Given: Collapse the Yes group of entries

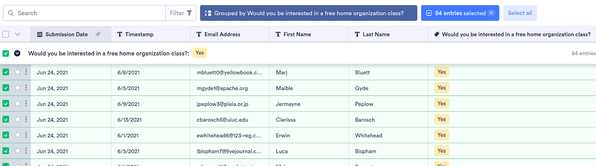Looking at the screenshot, I should (17, 53).
